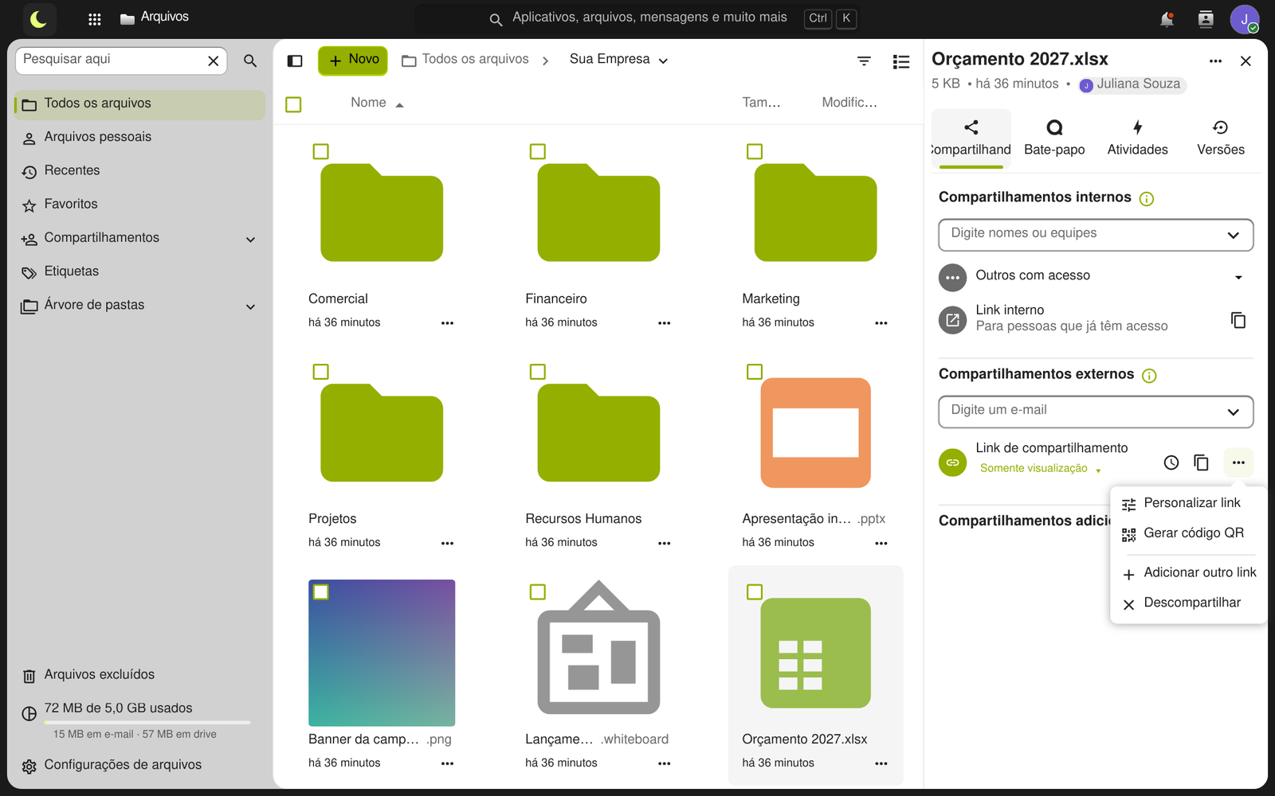Open details panel three-dot menu

pyautogui.click(x=1215, y=61)
